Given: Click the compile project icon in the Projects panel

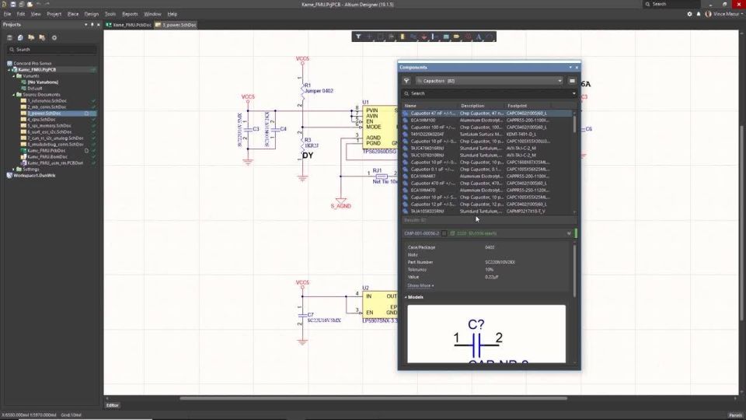Looking at the screenshot, I should pos(20,37).
